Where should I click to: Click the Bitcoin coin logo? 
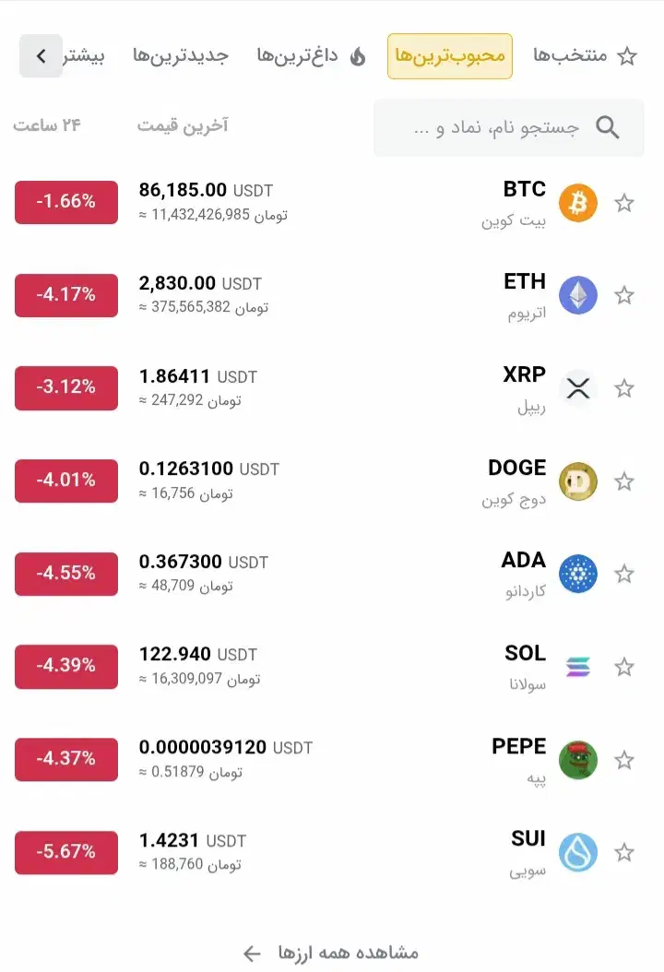578,203
